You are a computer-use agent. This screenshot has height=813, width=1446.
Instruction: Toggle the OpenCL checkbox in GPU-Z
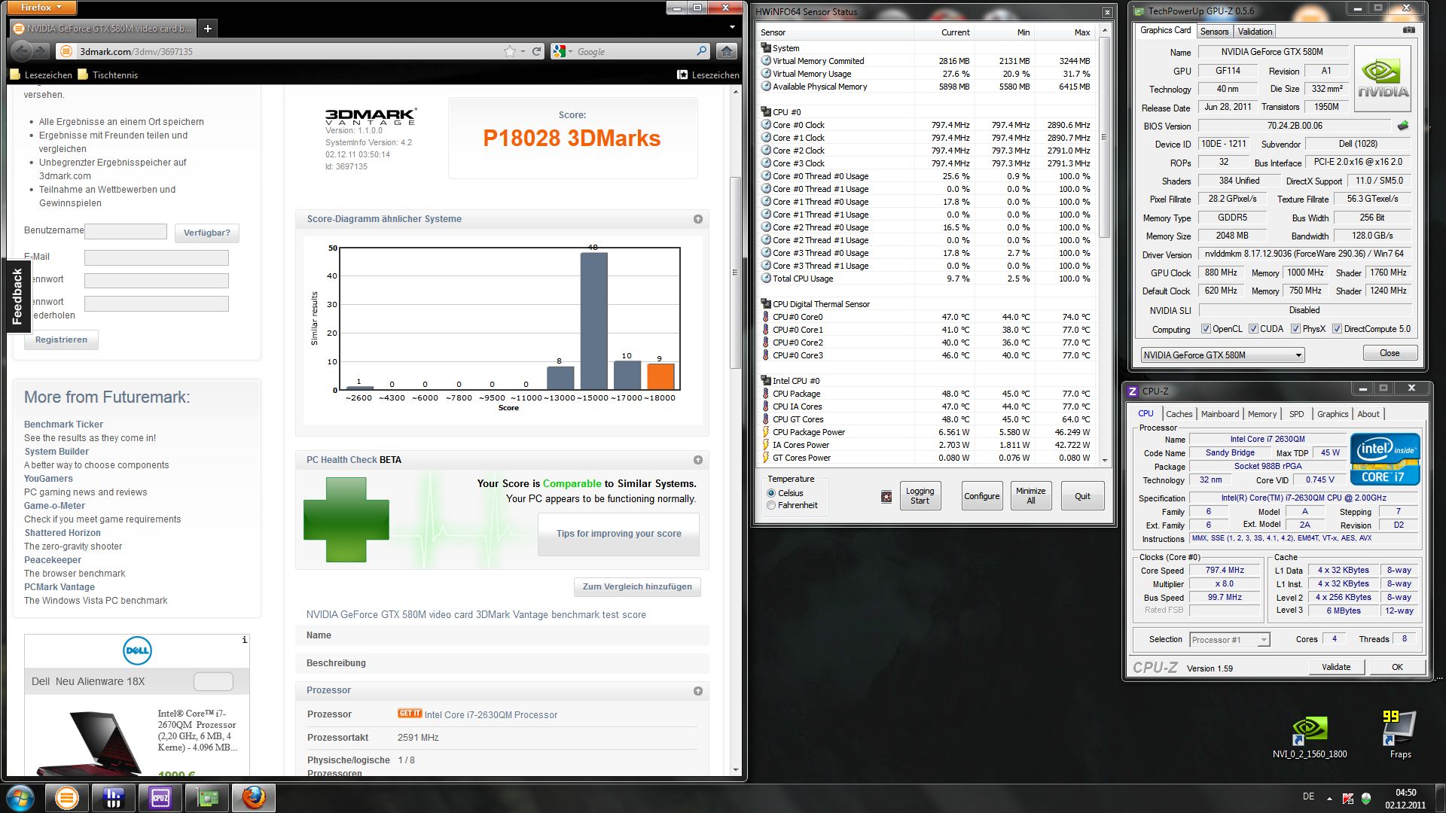(1206, 329)
